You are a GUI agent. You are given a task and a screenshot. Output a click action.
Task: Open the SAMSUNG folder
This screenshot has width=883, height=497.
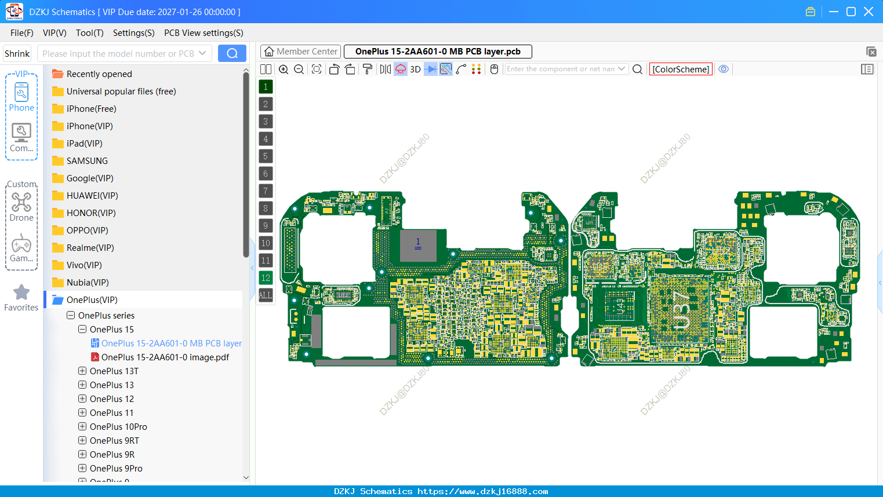79,161
